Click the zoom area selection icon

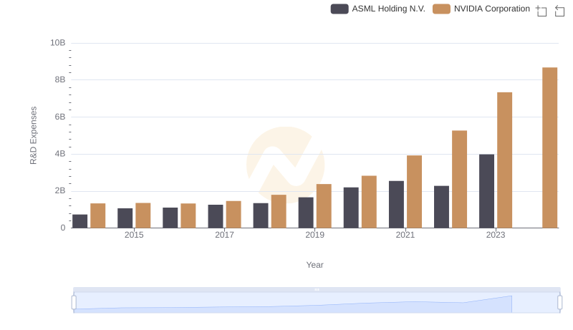pos(541,11)
